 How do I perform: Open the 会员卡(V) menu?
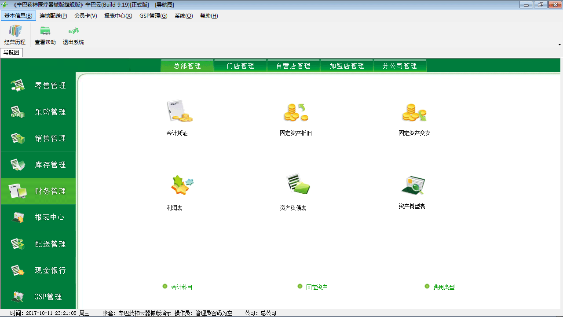pos(86,16)
